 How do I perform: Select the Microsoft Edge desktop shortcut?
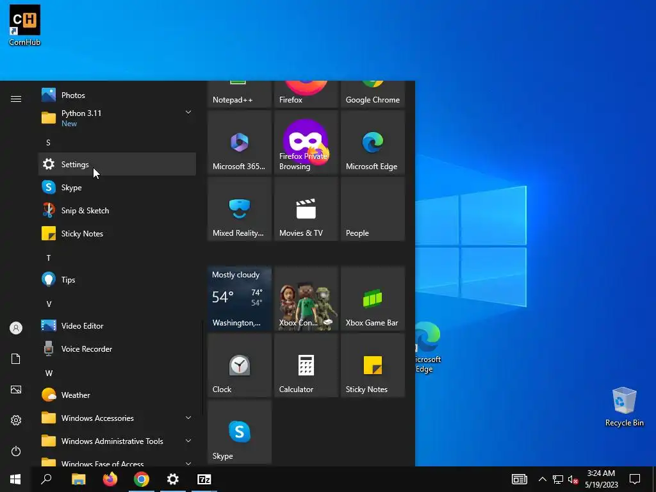(427, 347)
